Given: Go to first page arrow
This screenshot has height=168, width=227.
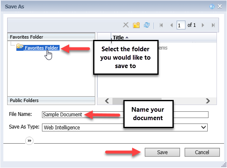Looking at the screenshot, I should pyautogui.click(x=161, y=25).
